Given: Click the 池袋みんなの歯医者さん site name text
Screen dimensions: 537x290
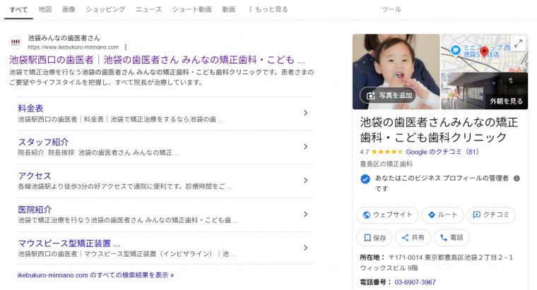Looking at the screenshot, I should pos(64,38).
